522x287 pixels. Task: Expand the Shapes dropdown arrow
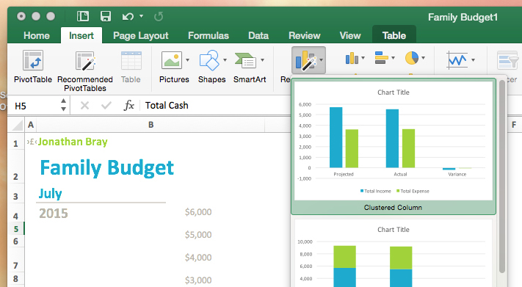[225, 60]
